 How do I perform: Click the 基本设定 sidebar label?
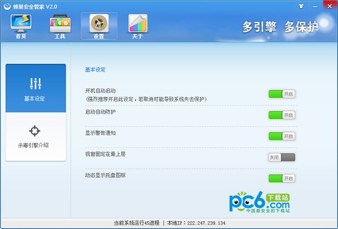tap(34, 99)
